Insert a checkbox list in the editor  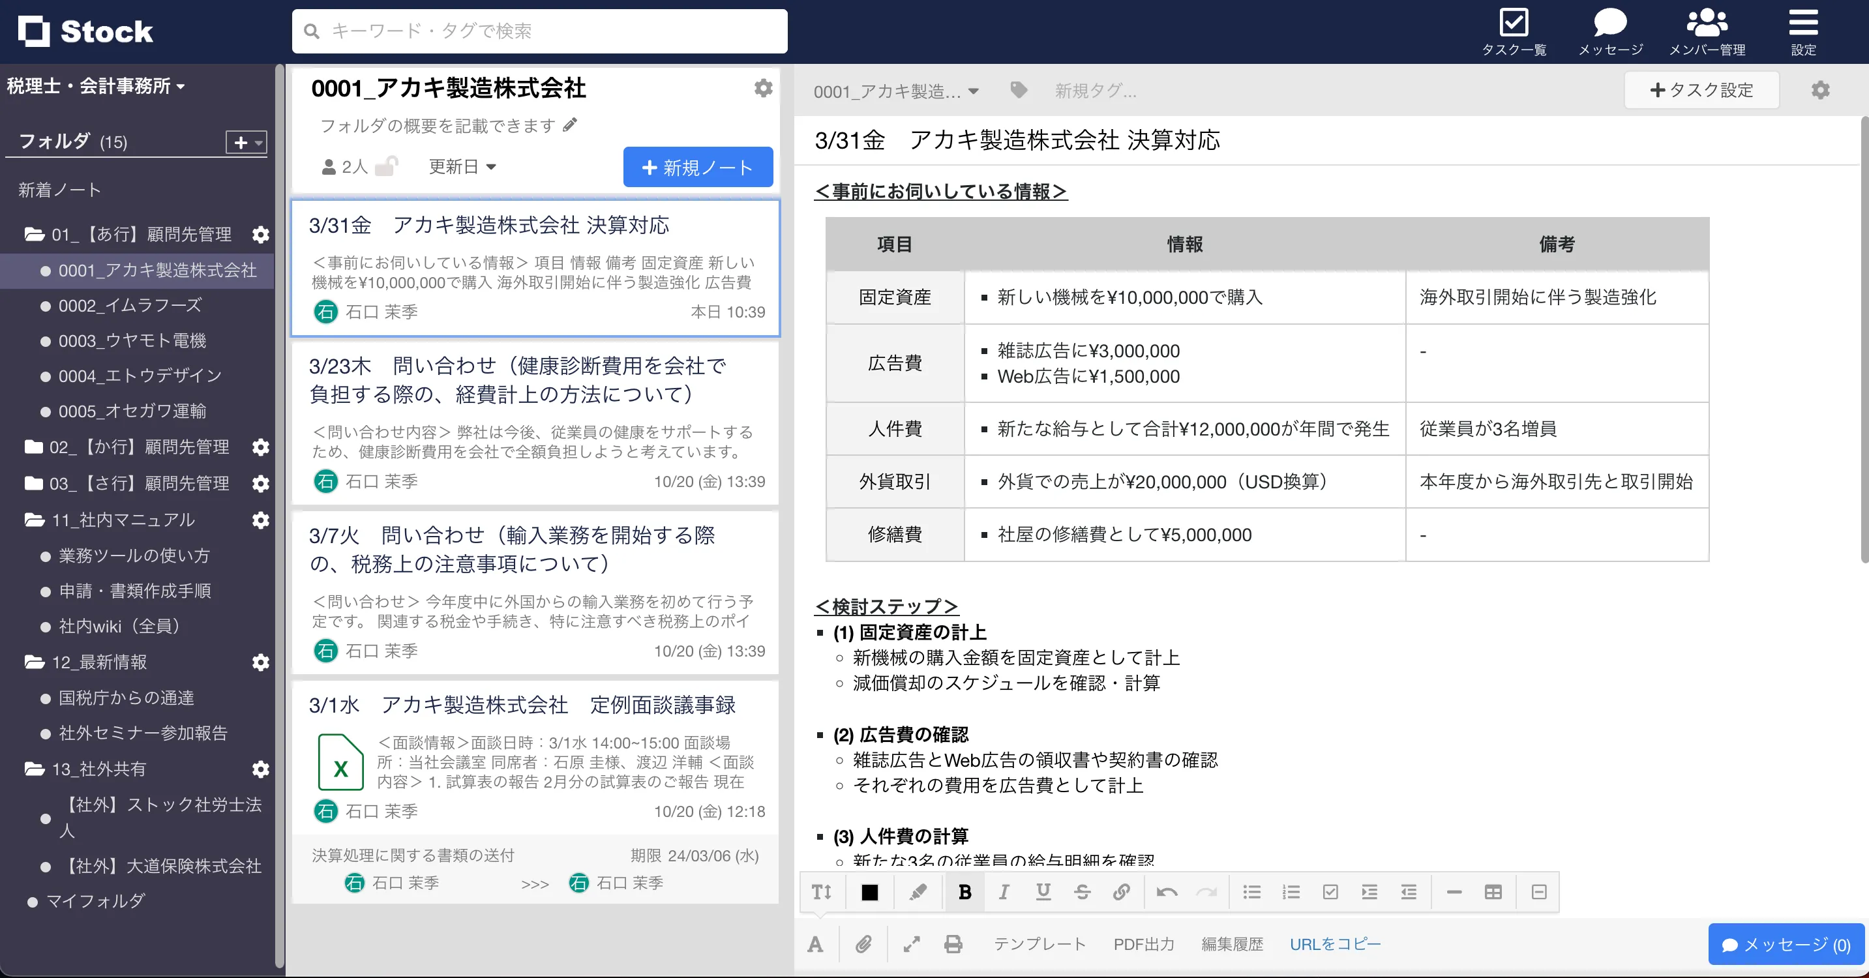[1330, 893]
